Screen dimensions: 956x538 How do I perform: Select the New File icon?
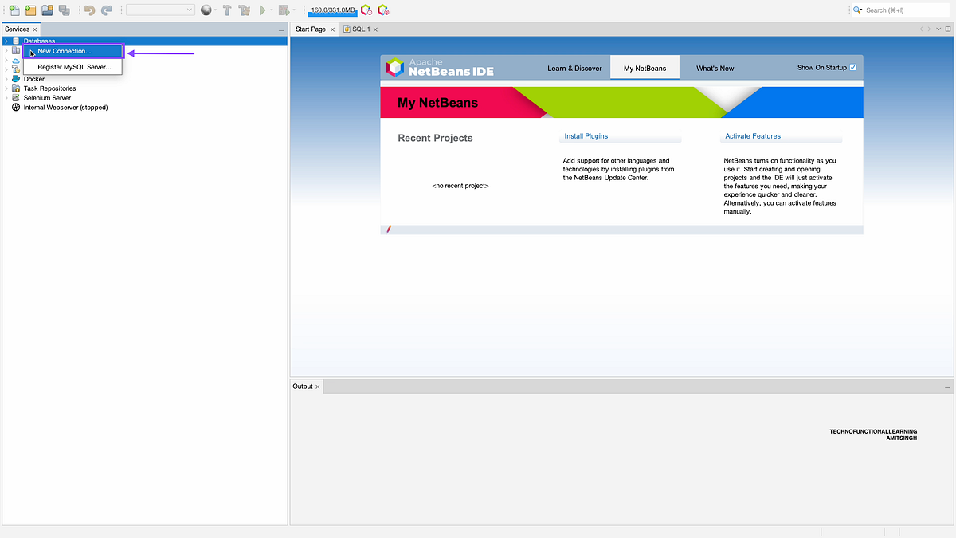click(x=14, y=10)
